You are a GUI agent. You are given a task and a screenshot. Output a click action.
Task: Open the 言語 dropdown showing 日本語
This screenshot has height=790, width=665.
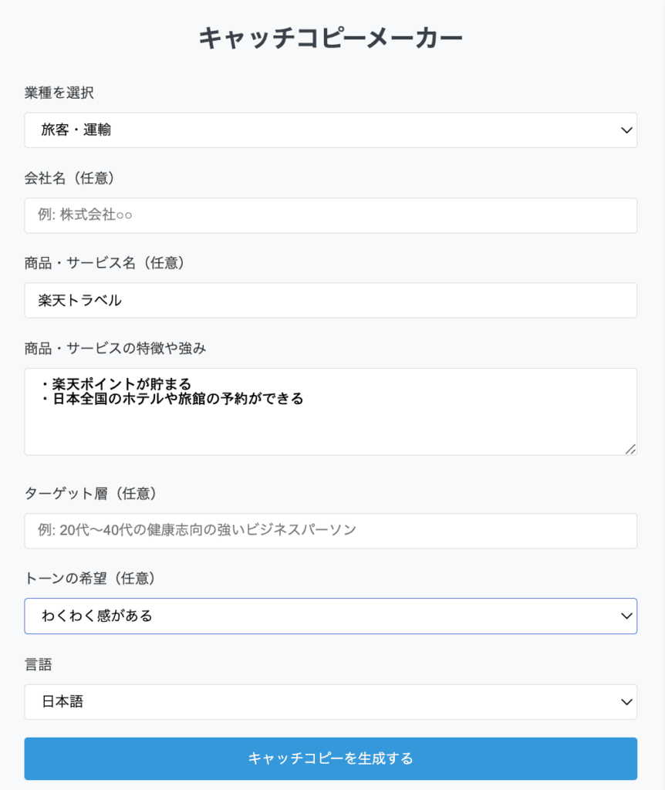330,701
